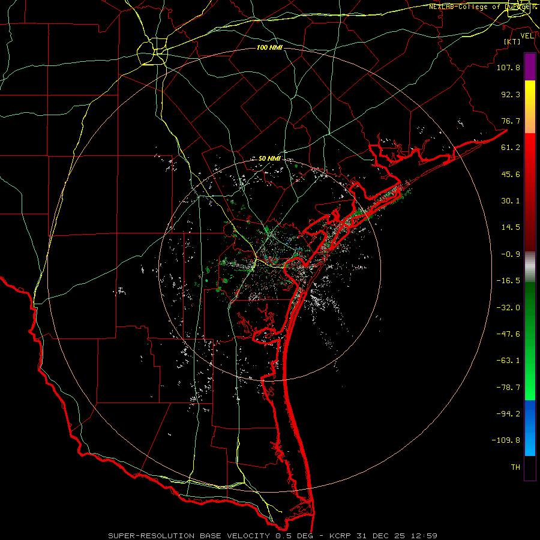Click the -16.5 legend value
Viewport: 540px width, 540px height.
[508, 281]
